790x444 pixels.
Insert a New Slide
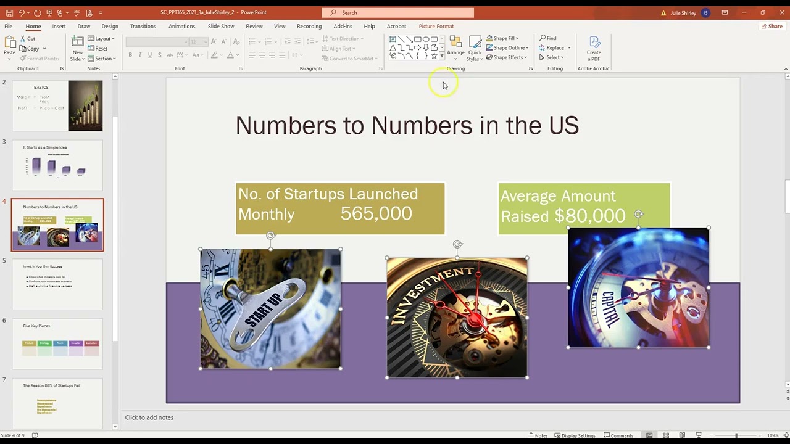coord(77,42)
